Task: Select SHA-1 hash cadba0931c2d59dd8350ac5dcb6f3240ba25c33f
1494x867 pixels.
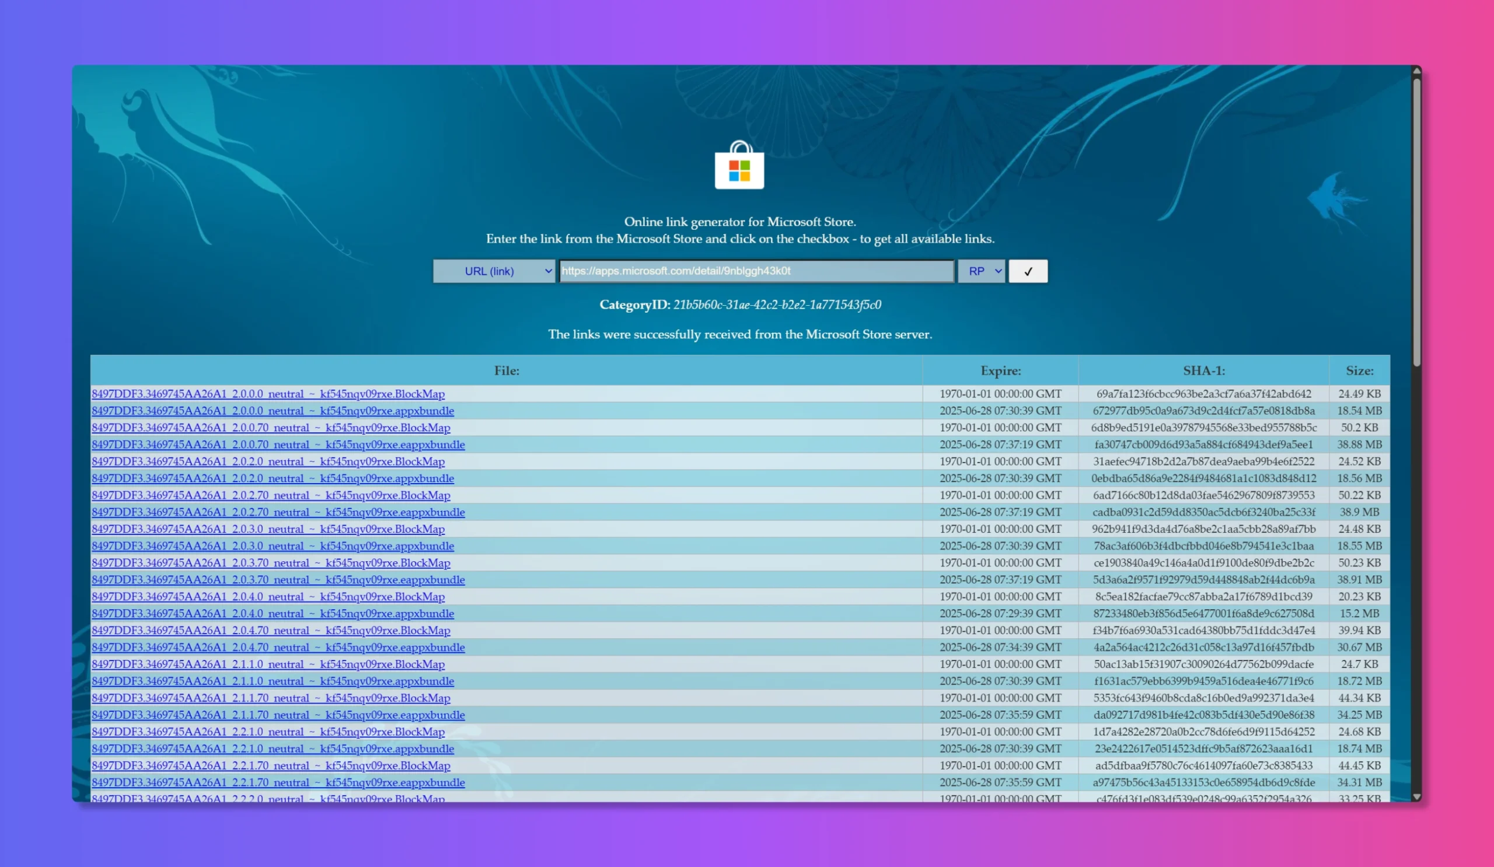Action: point(1203,512)
